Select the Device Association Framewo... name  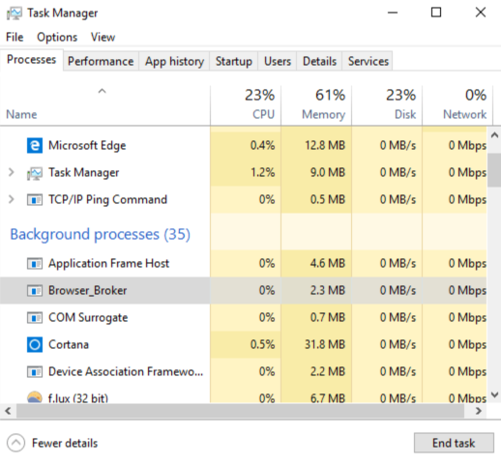(126, 372)
